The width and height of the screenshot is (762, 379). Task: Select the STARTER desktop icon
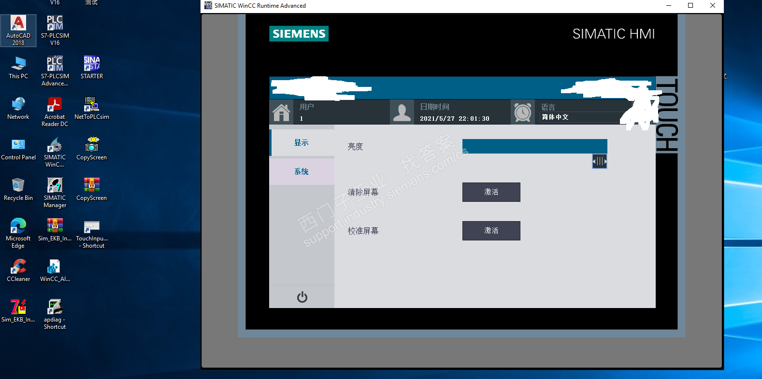(x=92, y=68)
